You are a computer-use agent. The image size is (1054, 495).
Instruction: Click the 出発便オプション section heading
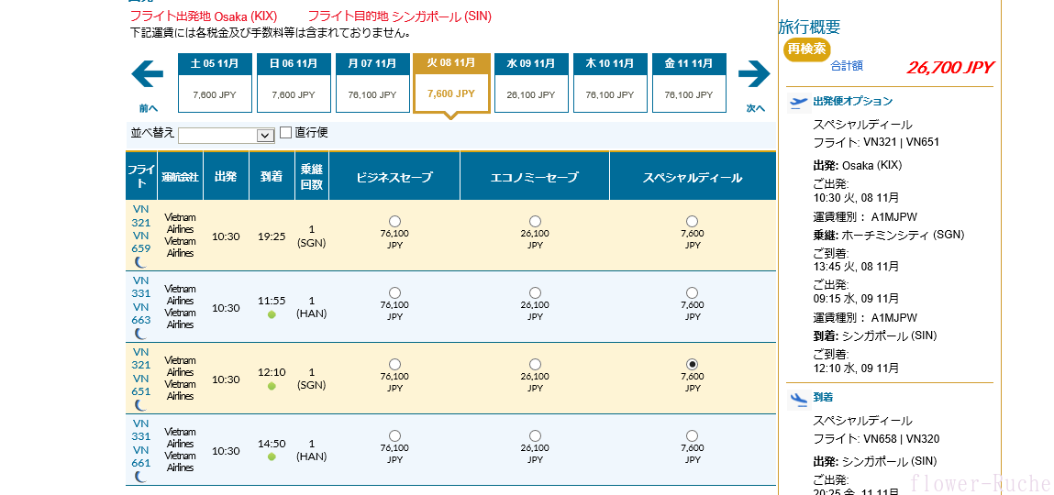point(853,102)
